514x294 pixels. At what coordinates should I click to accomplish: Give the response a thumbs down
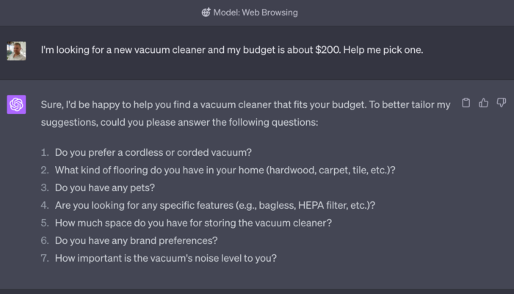click(x=502, y=103)
